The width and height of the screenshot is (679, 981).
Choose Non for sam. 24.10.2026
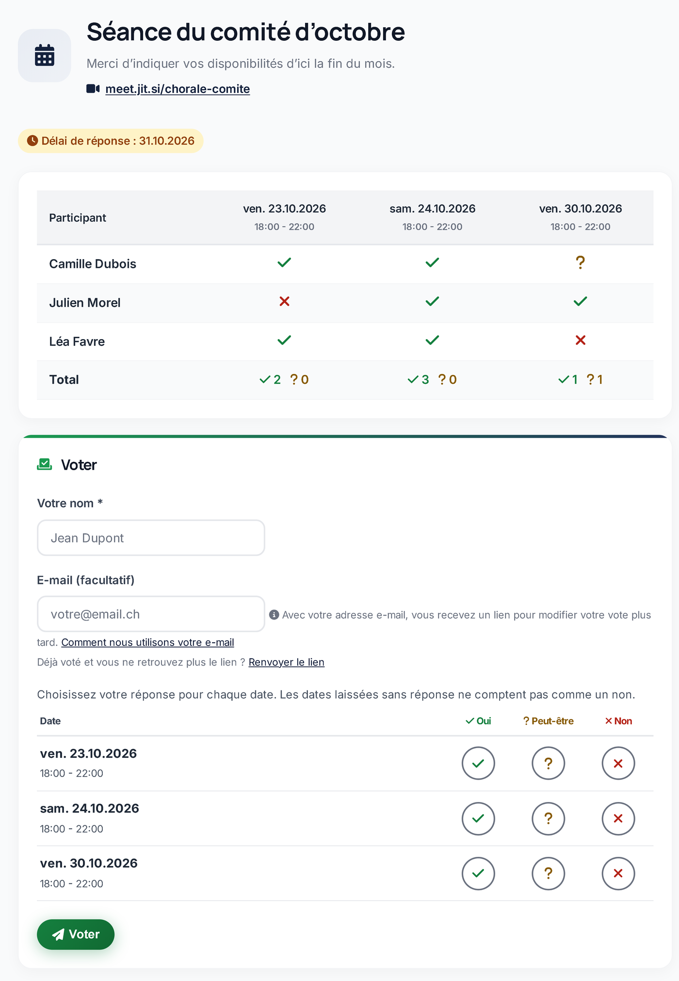point(618,818)
